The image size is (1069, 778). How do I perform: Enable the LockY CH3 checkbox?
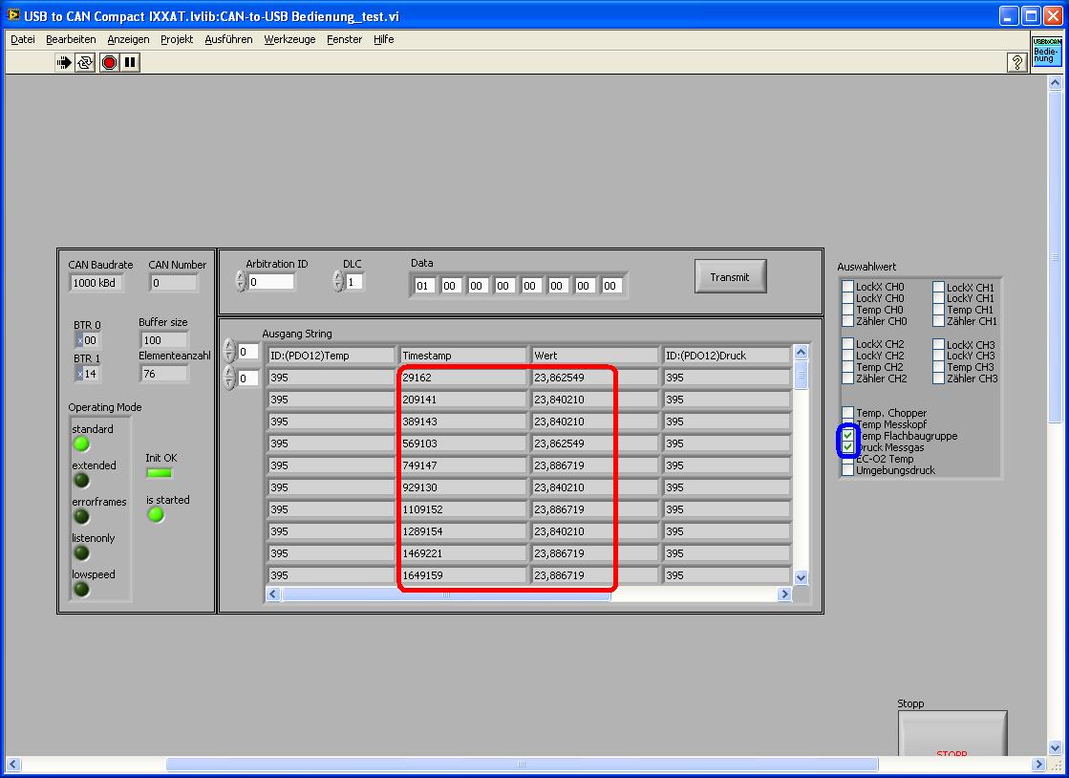coord(939,356)
